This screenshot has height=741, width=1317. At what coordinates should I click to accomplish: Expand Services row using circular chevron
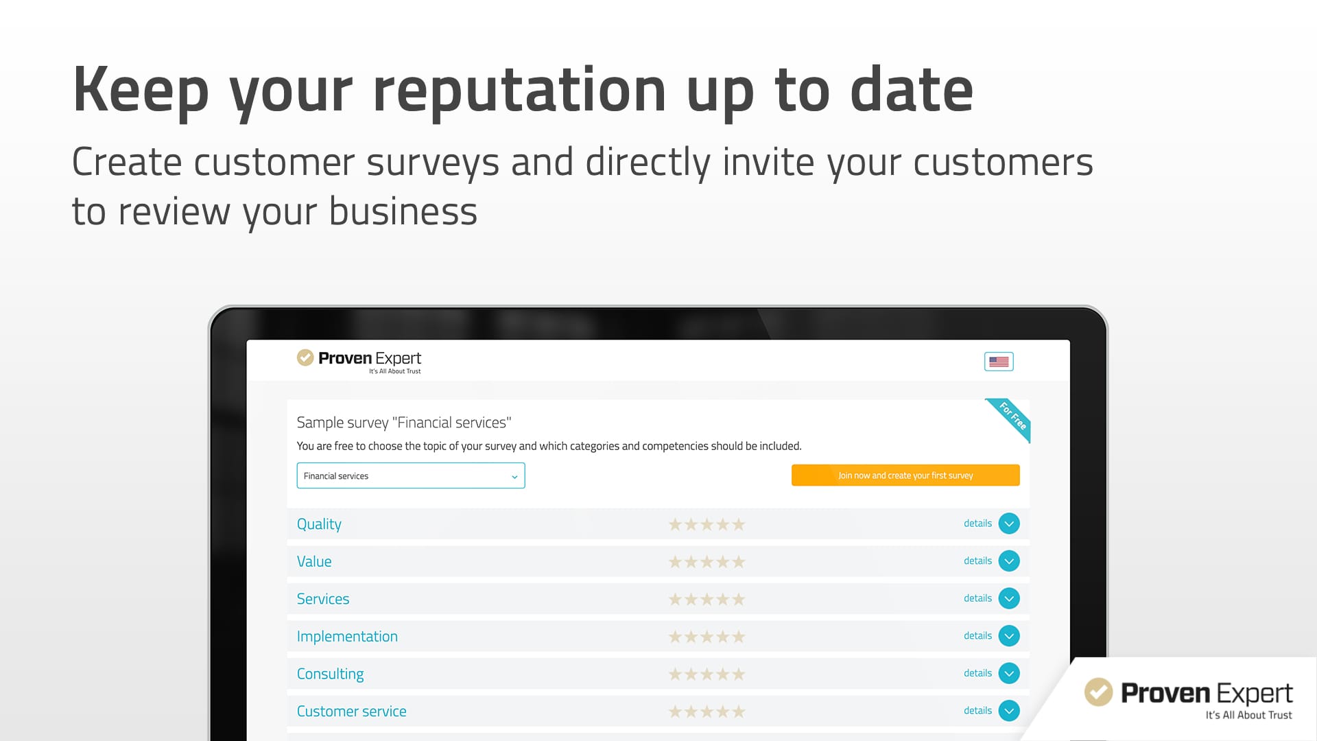tap(1009, 599)
